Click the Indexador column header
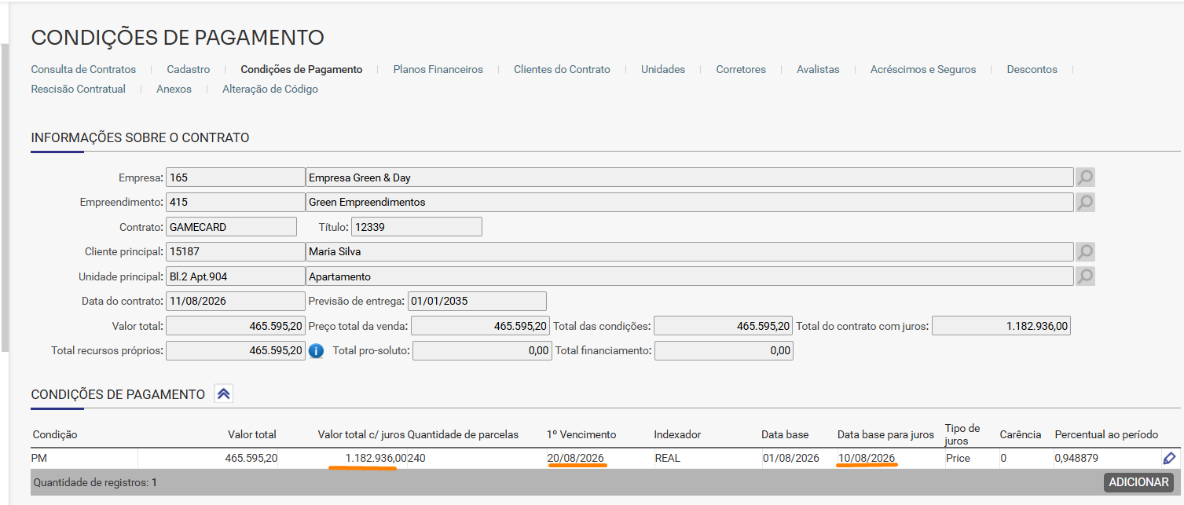 (677, 434)
